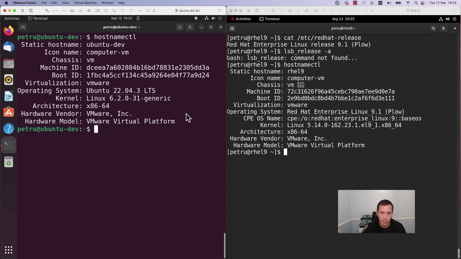
Task: Click hard disk icon in Ubuntu VM toolbar
Action: [72, 10]
